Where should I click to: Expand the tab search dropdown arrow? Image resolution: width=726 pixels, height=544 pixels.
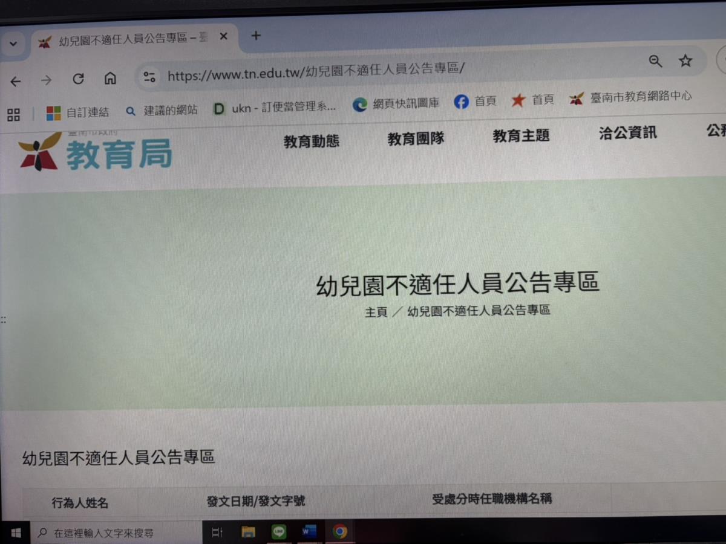click(13, 44)
